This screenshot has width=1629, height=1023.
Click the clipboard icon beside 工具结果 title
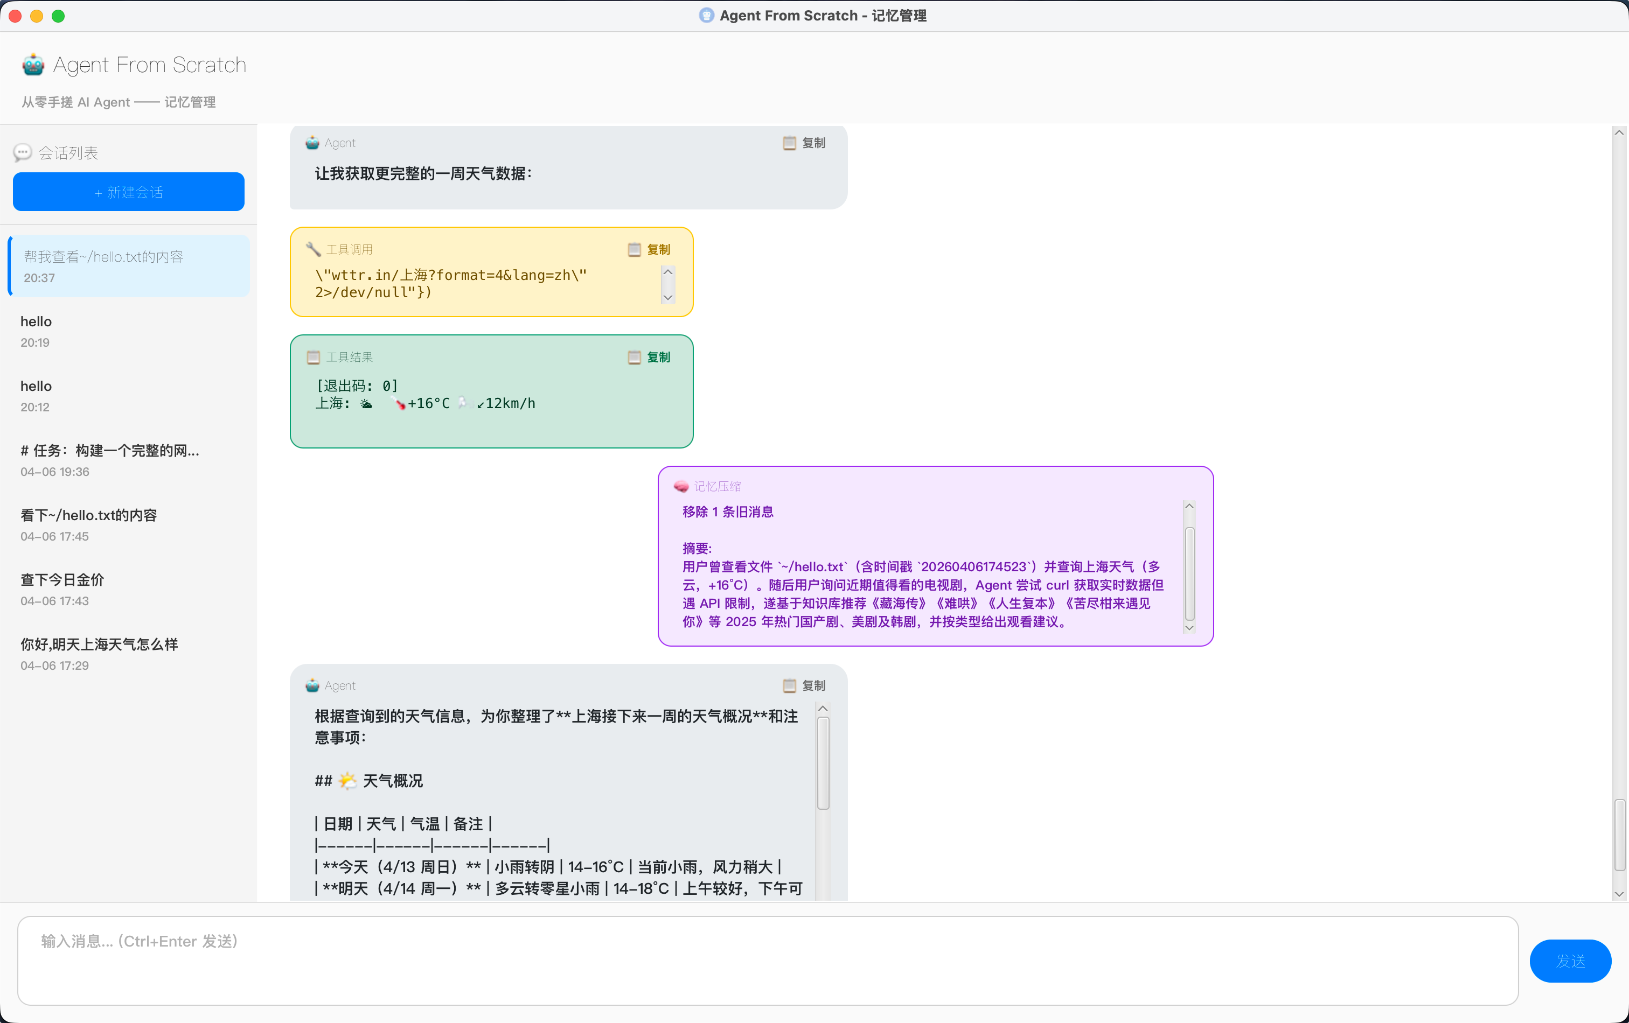coord(313,357)
